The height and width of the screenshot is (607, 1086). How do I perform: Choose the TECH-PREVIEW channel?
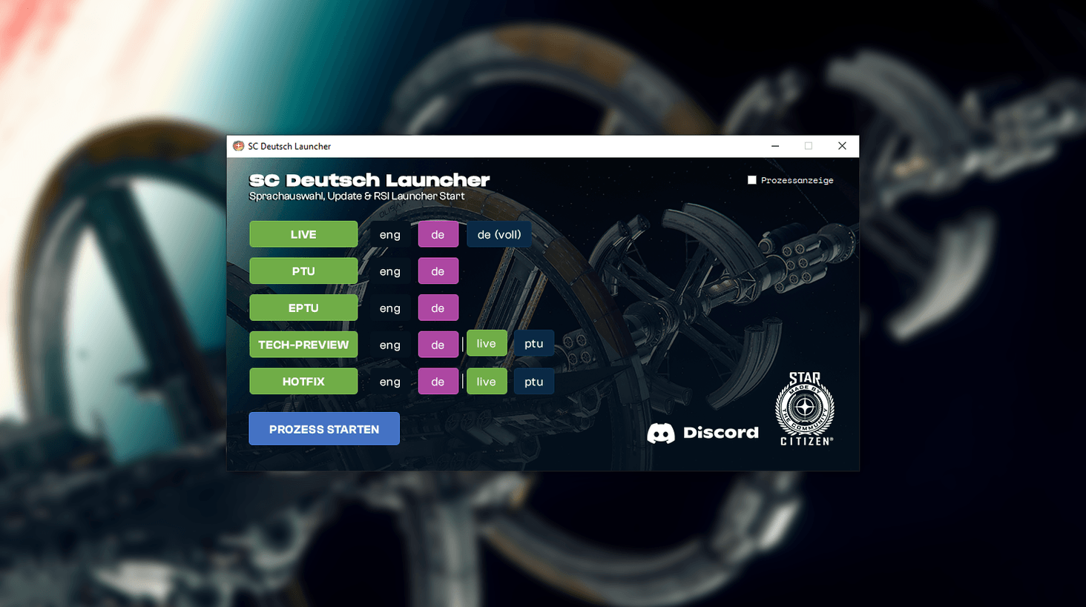303,345
